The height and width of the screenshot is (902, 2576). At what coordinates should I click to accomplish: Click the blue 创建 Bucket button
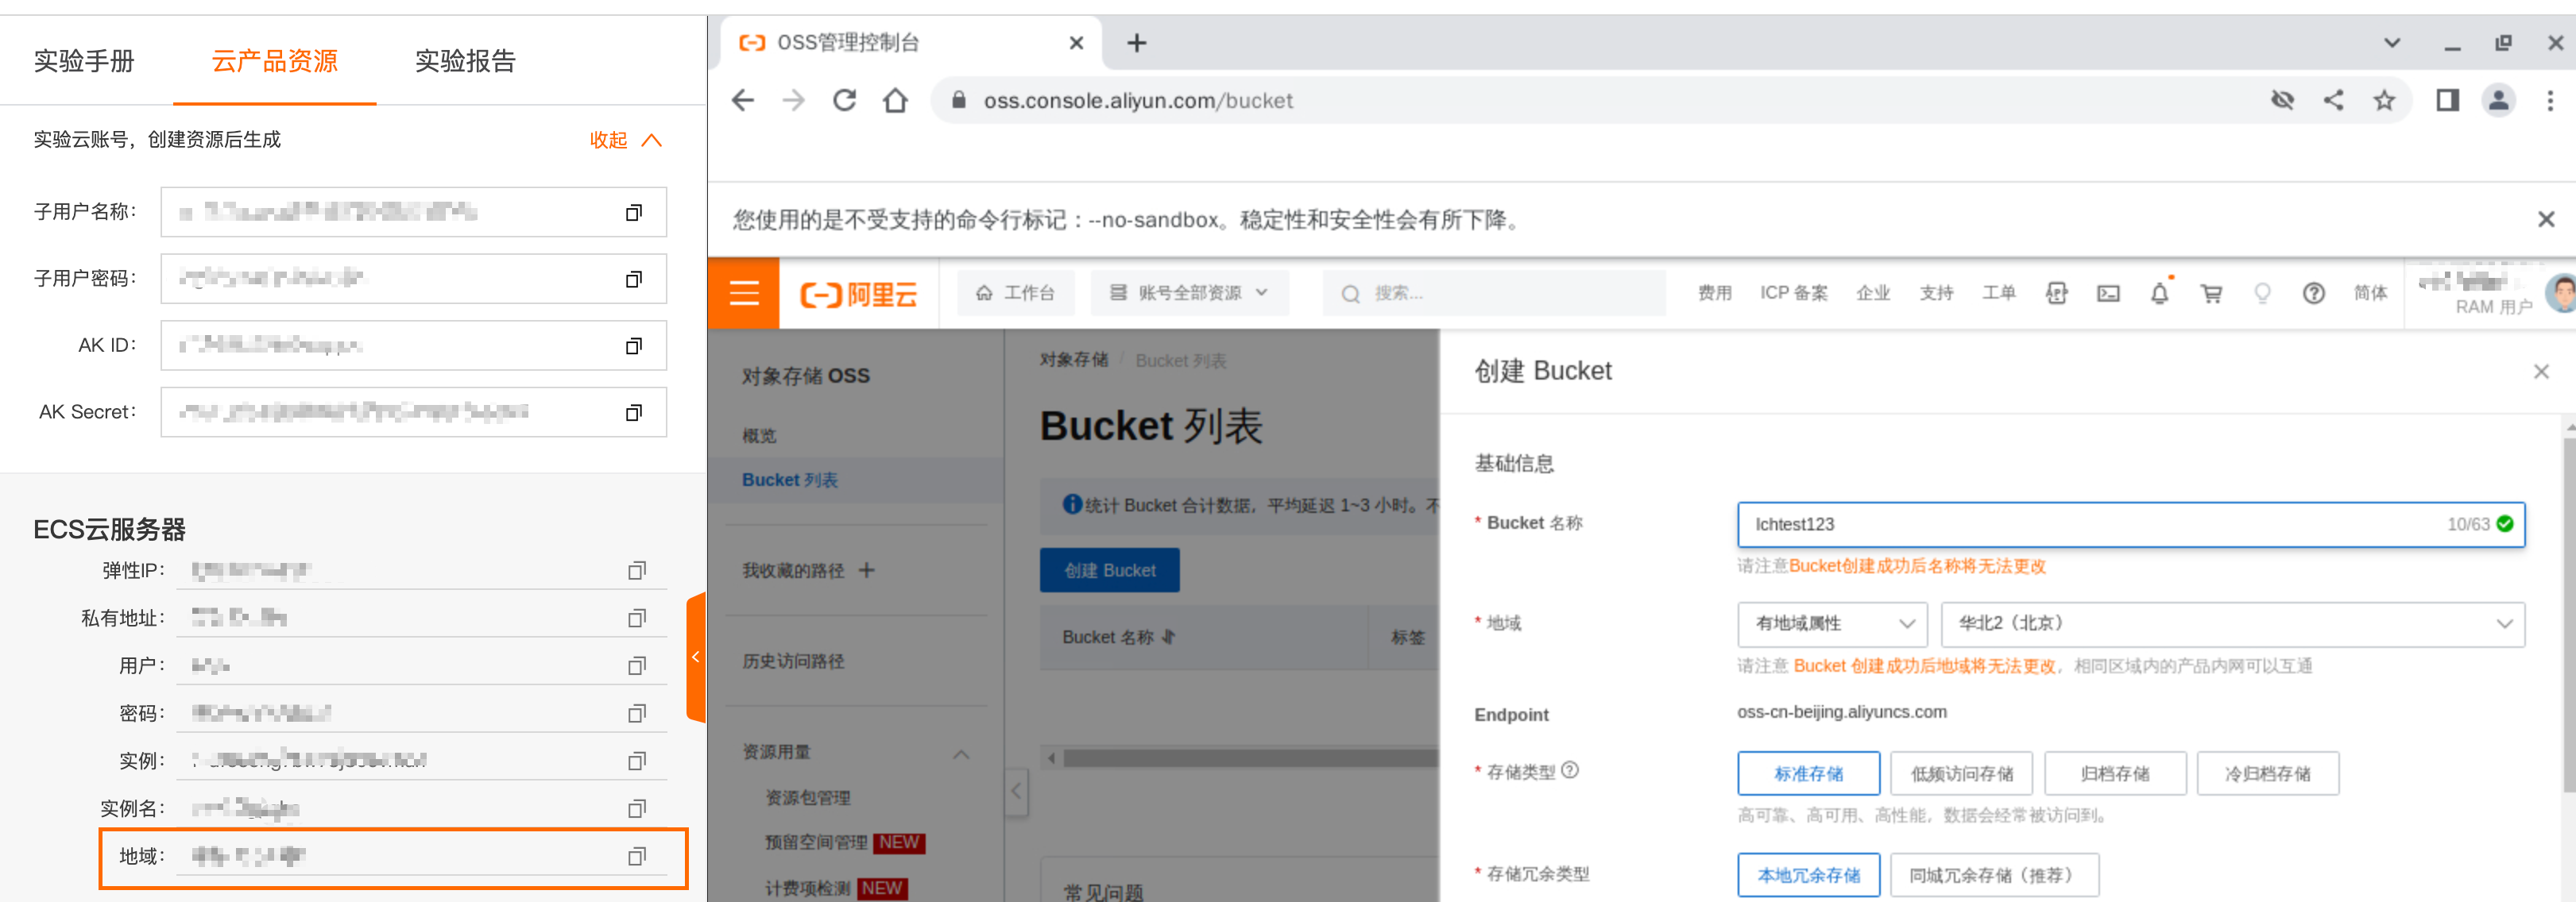(x=1109, y=570)
